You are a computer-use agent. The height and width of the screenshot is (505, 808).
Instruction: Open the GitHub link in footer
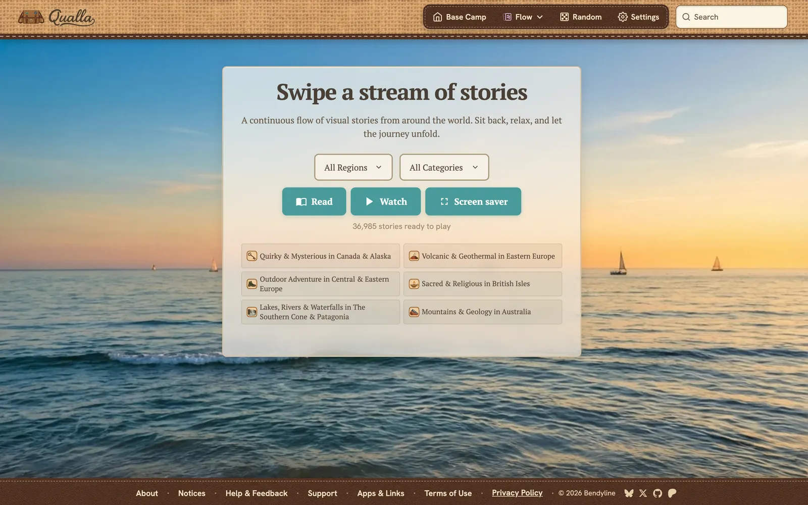658,493
